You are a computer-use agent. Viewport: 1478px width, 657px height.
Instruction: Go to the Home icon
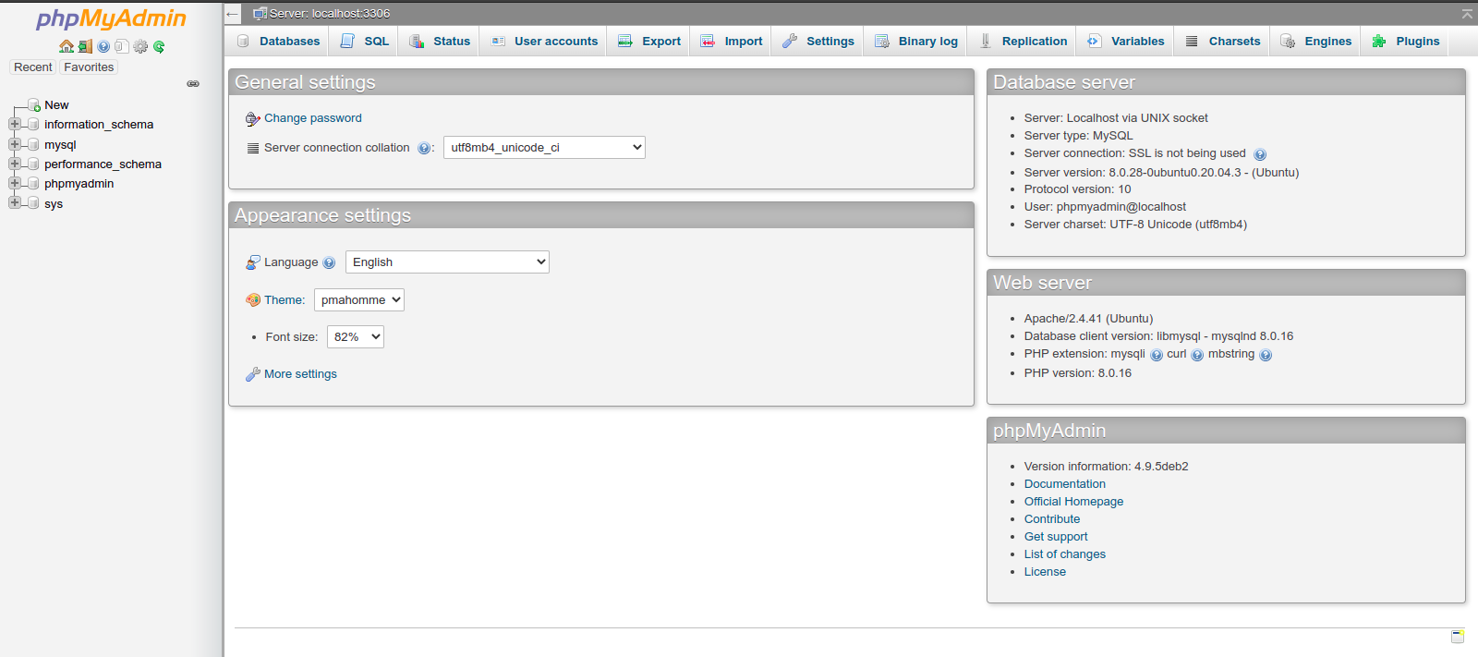pos(67,46)
